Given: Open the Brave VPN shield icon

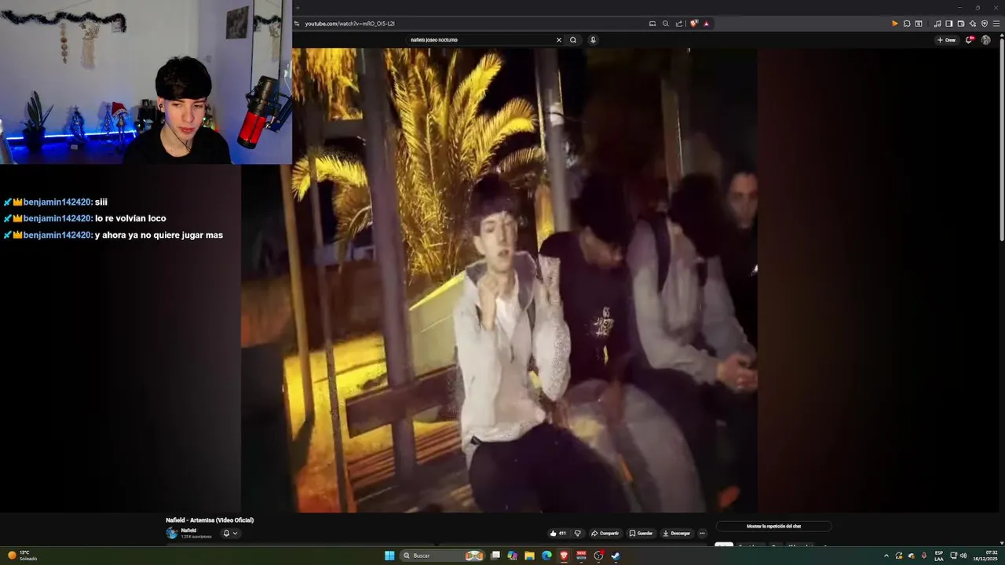Looking at the screenshot, I should tap(985, 24).
